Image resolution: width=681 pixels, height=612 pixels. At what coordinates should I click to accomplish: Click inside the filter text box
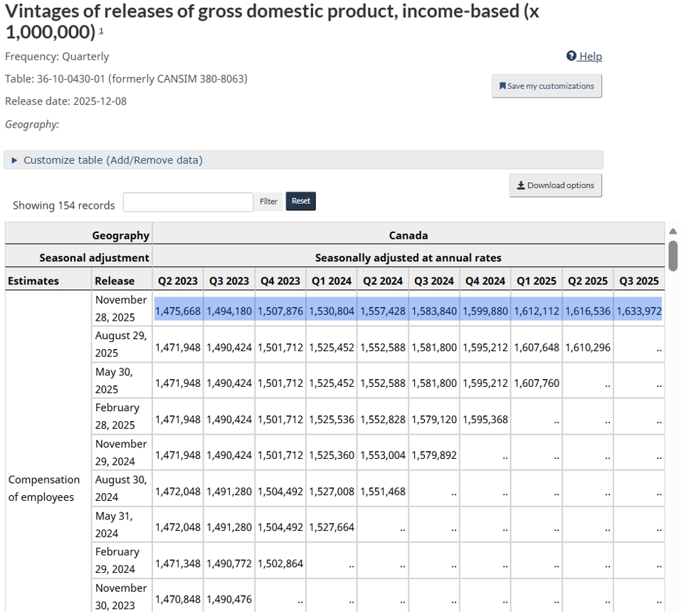[x=187, y=201]
